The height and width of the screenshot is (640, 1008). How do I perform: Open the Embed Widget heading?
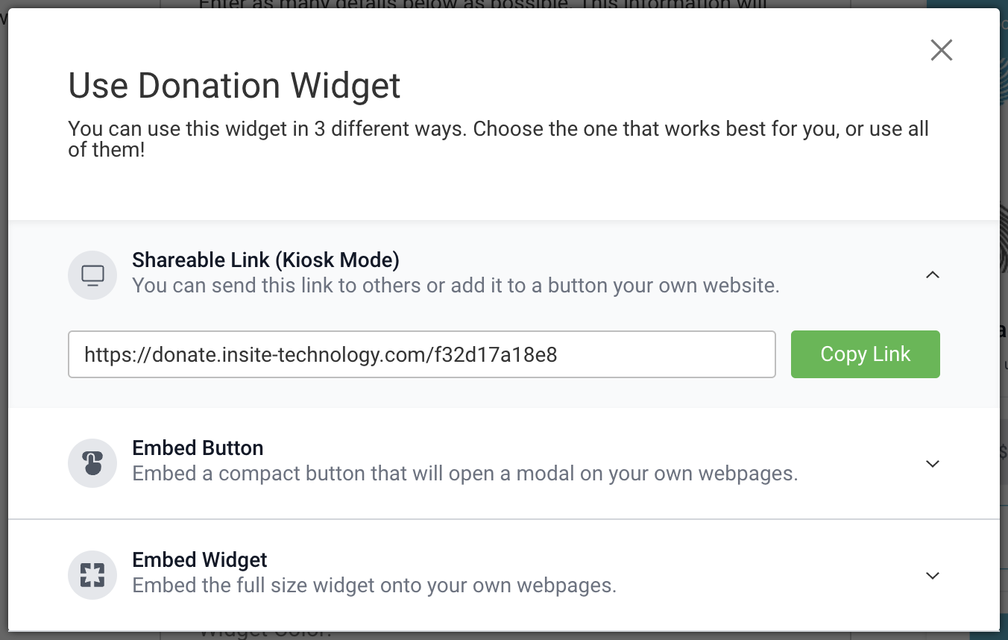tap(200, 560)
